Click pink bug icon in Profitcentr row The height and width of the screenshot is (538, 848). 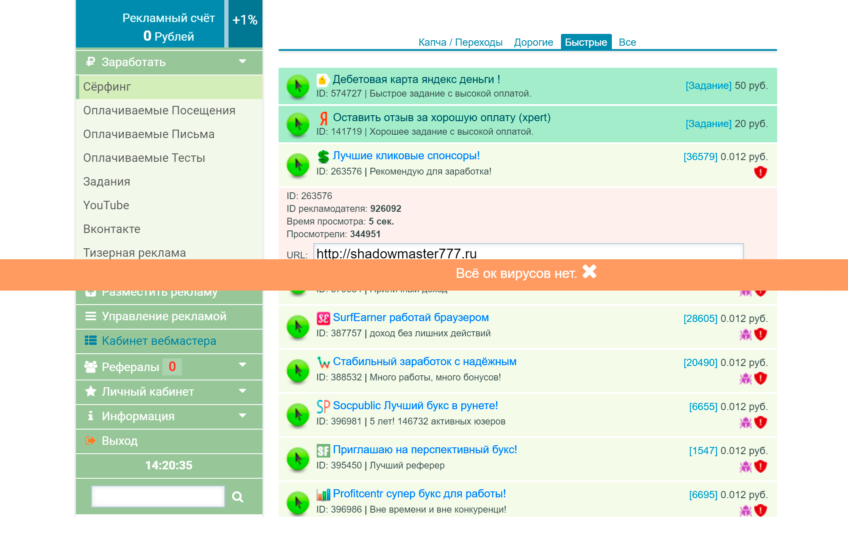point(746,511)
